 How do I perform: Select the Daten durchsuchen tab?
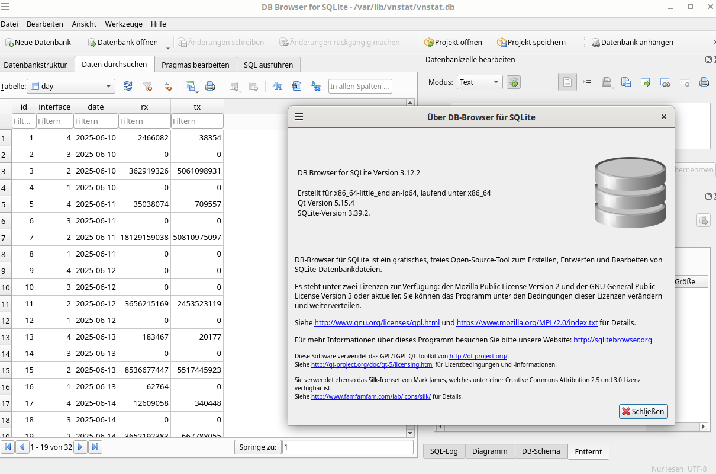[114, 64]
